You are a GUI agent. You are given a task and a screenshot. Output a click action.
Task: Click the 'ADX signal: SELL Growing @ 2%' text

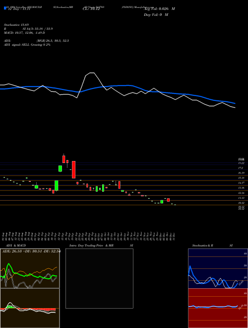coord(27,45)
